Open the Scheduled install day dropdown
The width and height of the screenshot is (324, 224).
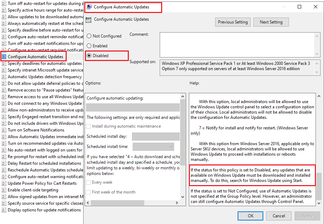coord(156,137)
